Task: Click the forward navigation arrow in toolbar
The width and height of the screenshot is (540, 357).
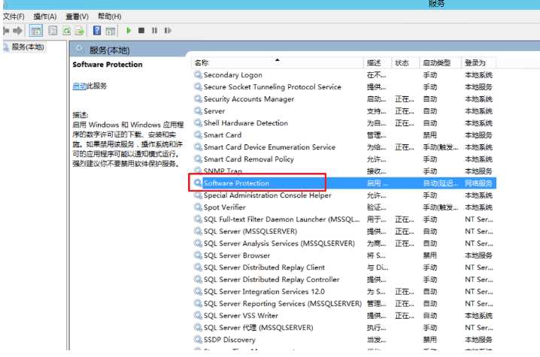Action: pyautogui.click(x=17, y=31)
